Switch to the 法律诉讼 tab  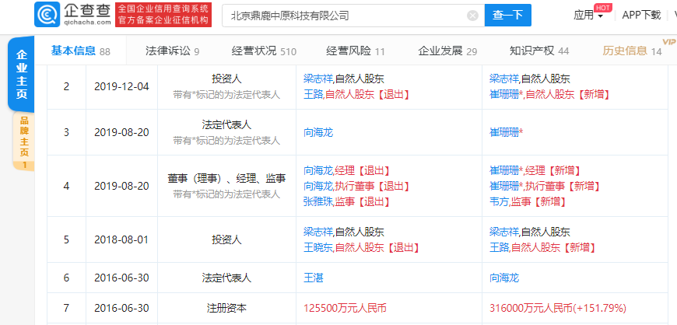coord(172,51)
